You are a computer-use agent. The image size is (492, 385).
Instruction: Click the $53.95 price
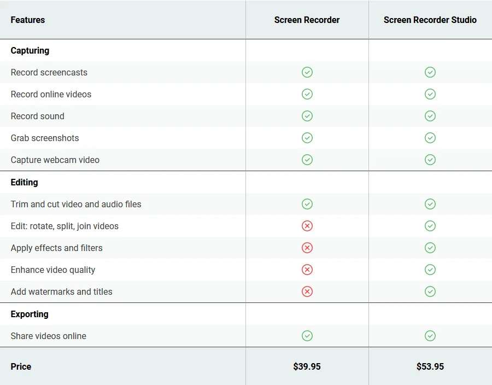click(430, 366)
